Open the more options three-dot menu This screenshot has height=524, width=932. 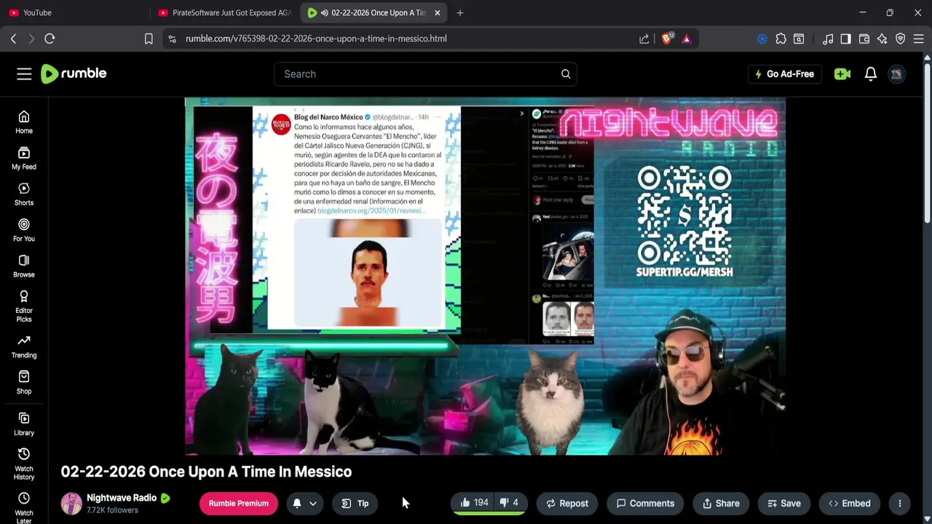(900, 503)
